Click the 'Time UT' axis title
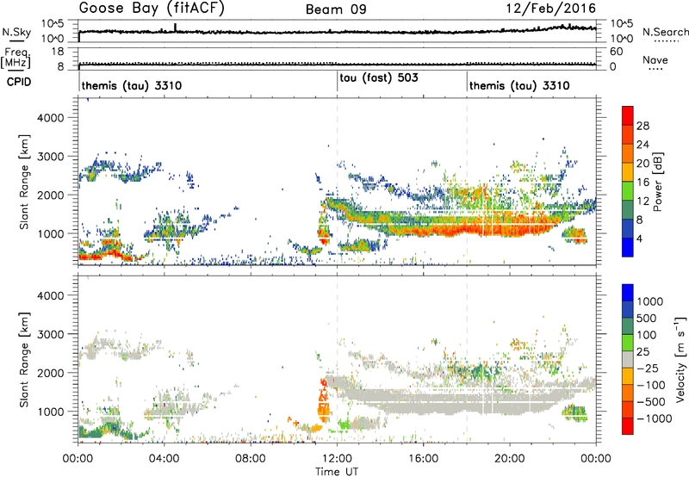Image resolution: width=689 pixels, height=477 pixels. pyautogui.click(x=337, y=472)
